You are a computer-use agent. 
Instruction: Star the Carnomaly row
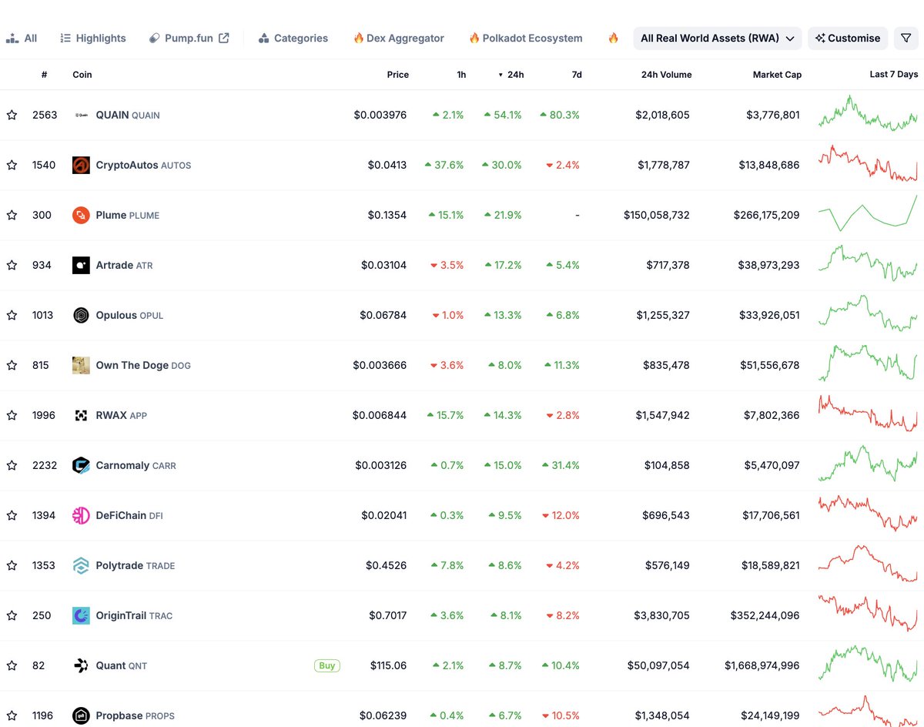point(12,465)
